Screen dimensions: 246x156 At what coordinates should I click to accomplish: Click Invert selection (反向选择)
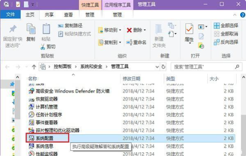(226, 42)
